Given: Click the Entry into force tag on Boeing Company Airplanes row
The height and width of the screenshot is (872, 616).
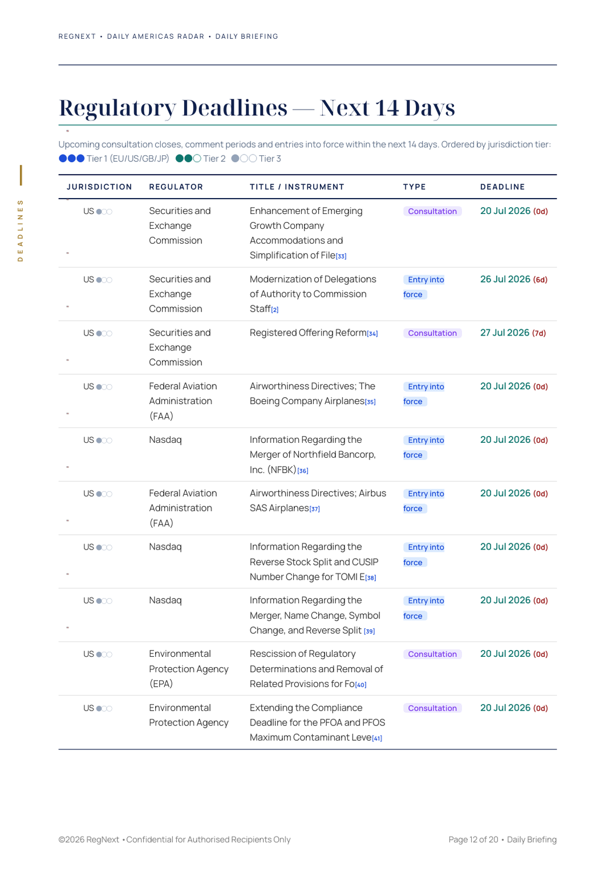Looking at the screenshot, I should click(x=424, y=394).
